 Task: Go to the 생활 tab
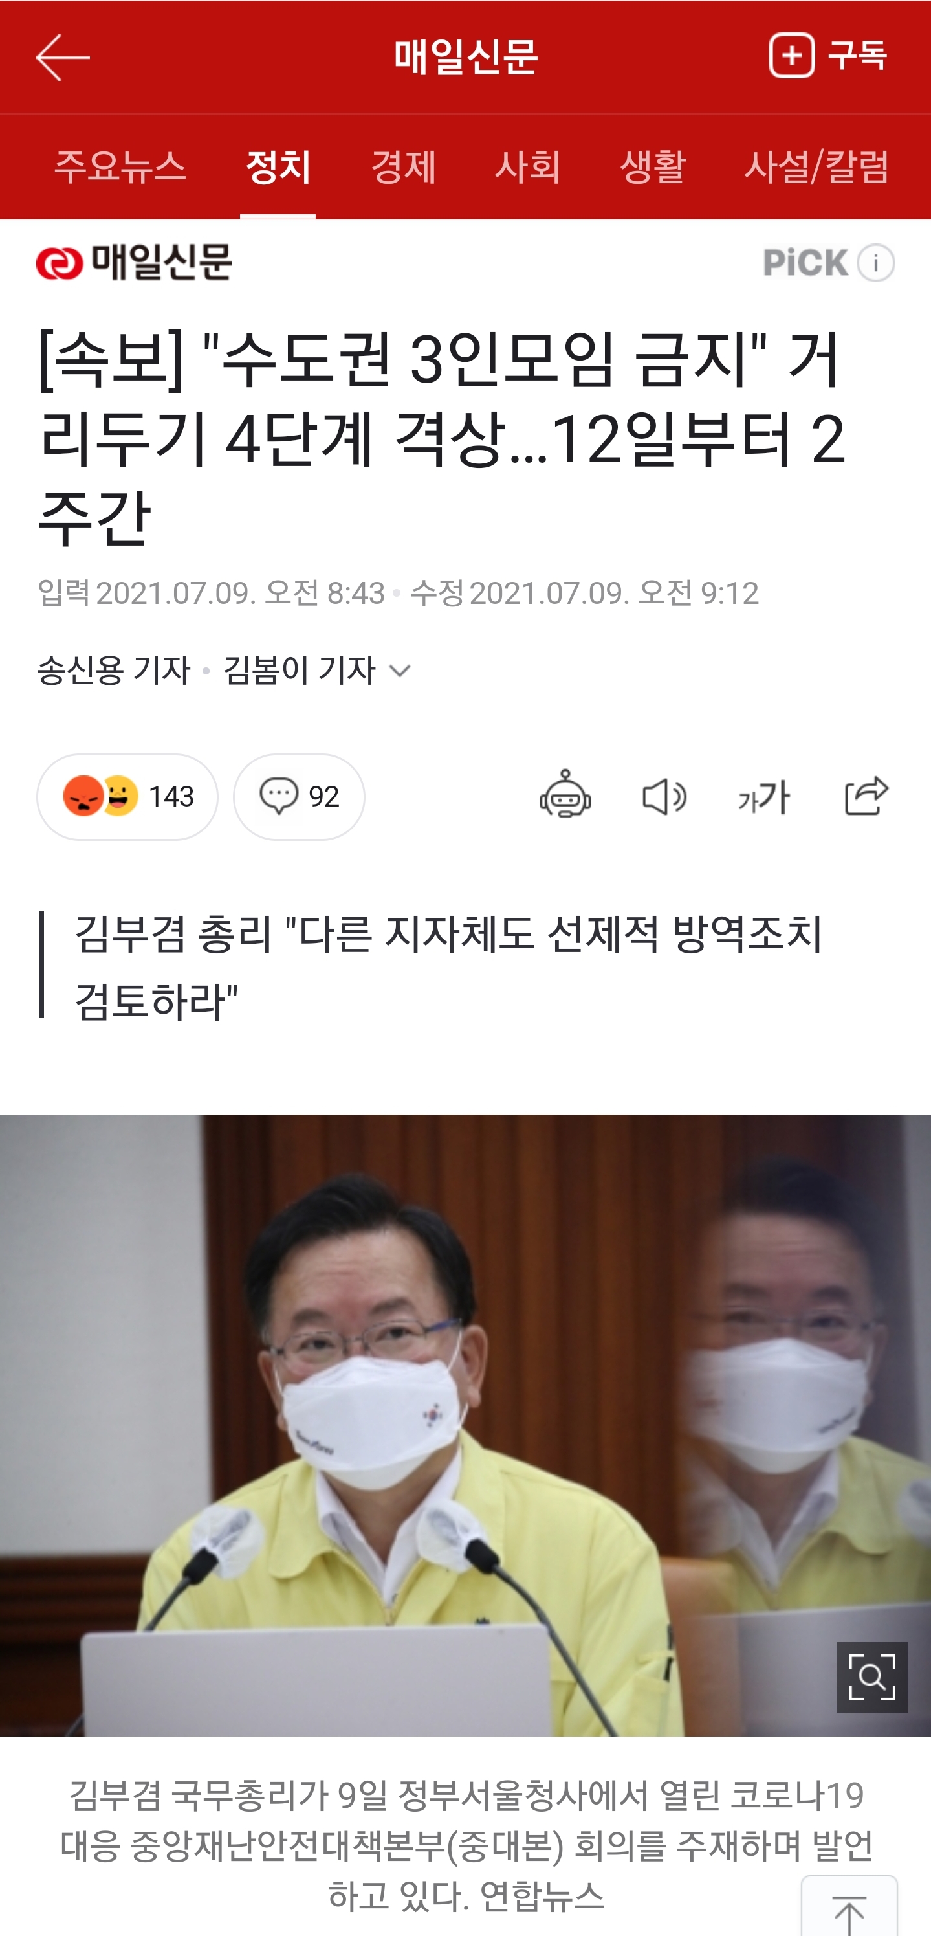[652, 166]
